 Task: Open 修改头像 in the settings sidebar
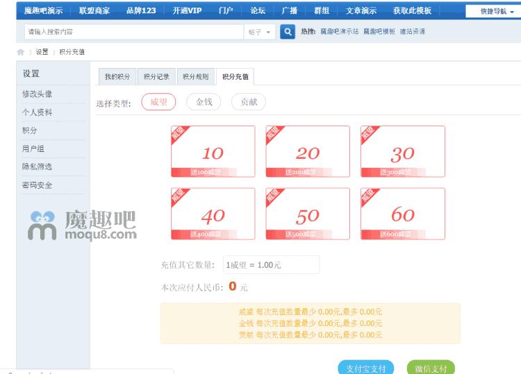click(37, 94)
